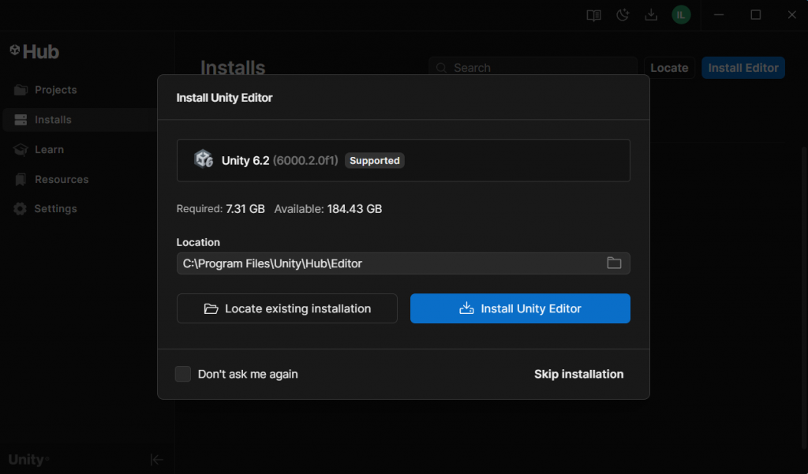Click the Projects folder icon in sidebar

coord(21,90)
